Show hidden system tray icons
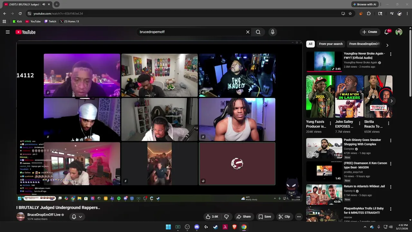412x232 pixels. point(365,227)
